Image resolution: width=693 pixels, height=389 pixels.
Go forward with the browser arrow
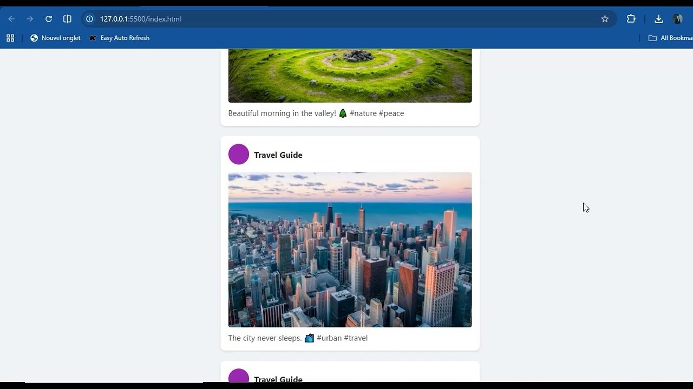point(30,19)
